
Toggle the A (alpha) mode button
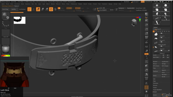[59, 8]
